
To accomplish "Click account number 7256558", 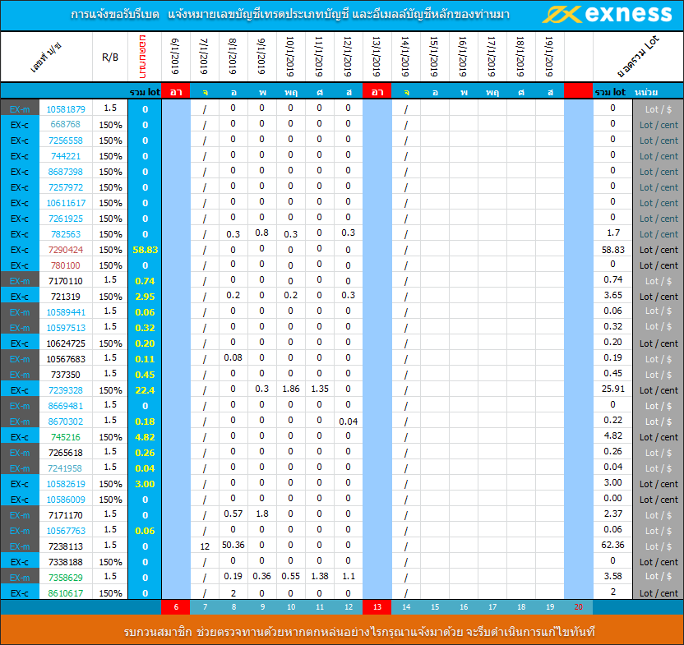I will pos(66,141).
